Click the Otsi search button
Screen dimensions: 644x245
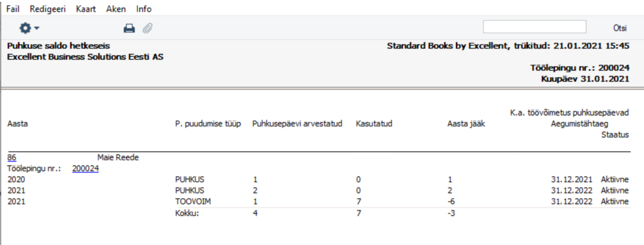click(x=619, y=28)
